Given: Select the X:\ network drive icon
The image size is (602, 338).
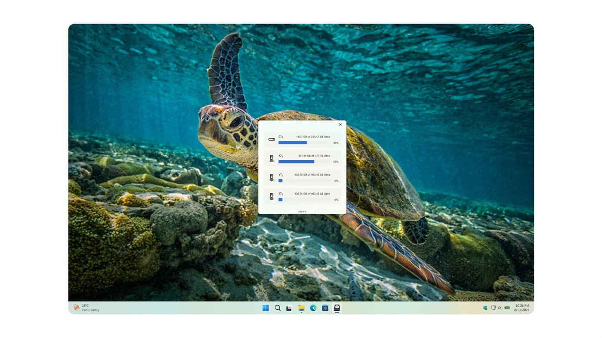Looking at the screenshot, I should point(271,158).
